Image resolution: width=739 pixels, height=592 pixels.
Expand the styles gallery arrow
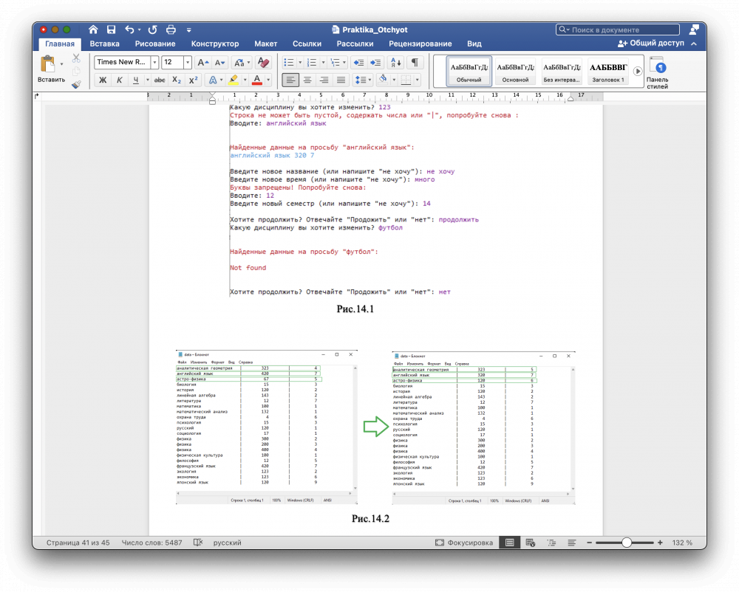(x=637, y=71)
